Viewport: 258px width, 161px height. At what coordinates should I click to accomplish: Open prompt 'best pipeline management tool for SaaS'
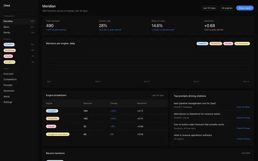click(195, 103)
